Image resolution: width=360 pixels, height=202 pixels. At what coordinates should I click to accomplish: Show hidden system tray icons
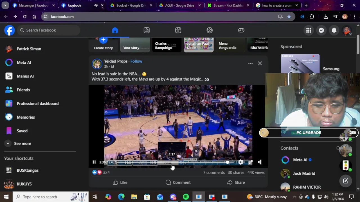click(294, 197)
